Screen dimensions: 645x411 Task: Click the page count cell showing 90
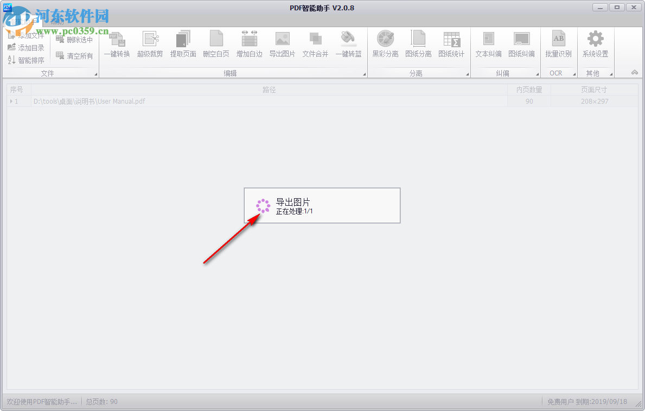click(529, 102)
